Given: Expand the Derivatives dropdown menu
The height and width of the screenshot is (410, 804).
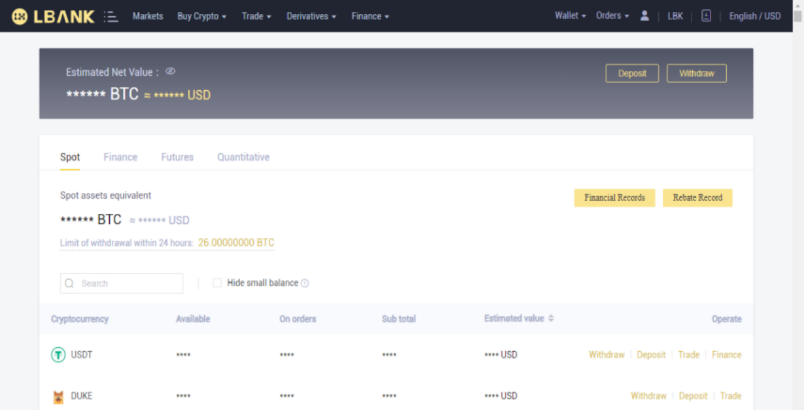Looking at the screenshot, I should pos(312,16).
